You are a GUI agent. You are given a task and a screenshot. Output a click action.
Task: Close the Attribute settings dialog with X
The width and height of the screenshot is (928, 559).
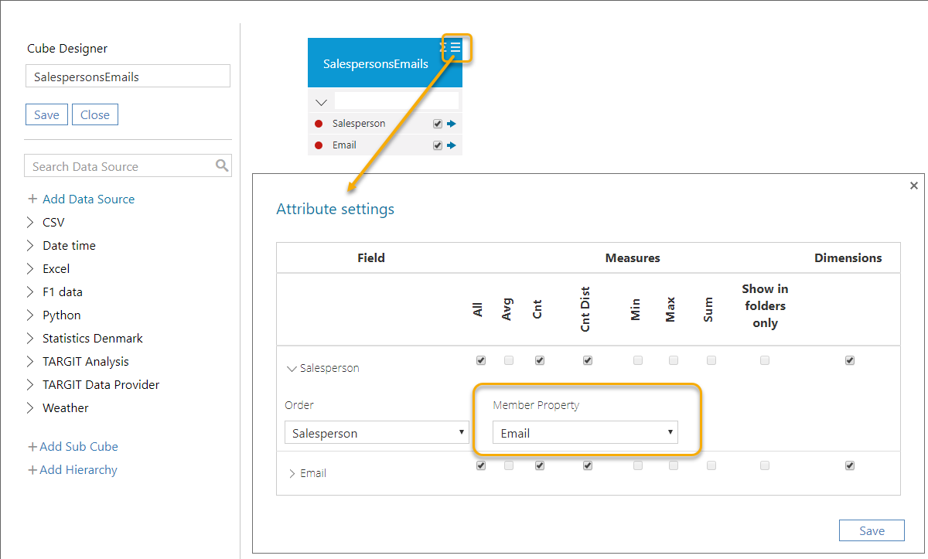tap(914, 186)
